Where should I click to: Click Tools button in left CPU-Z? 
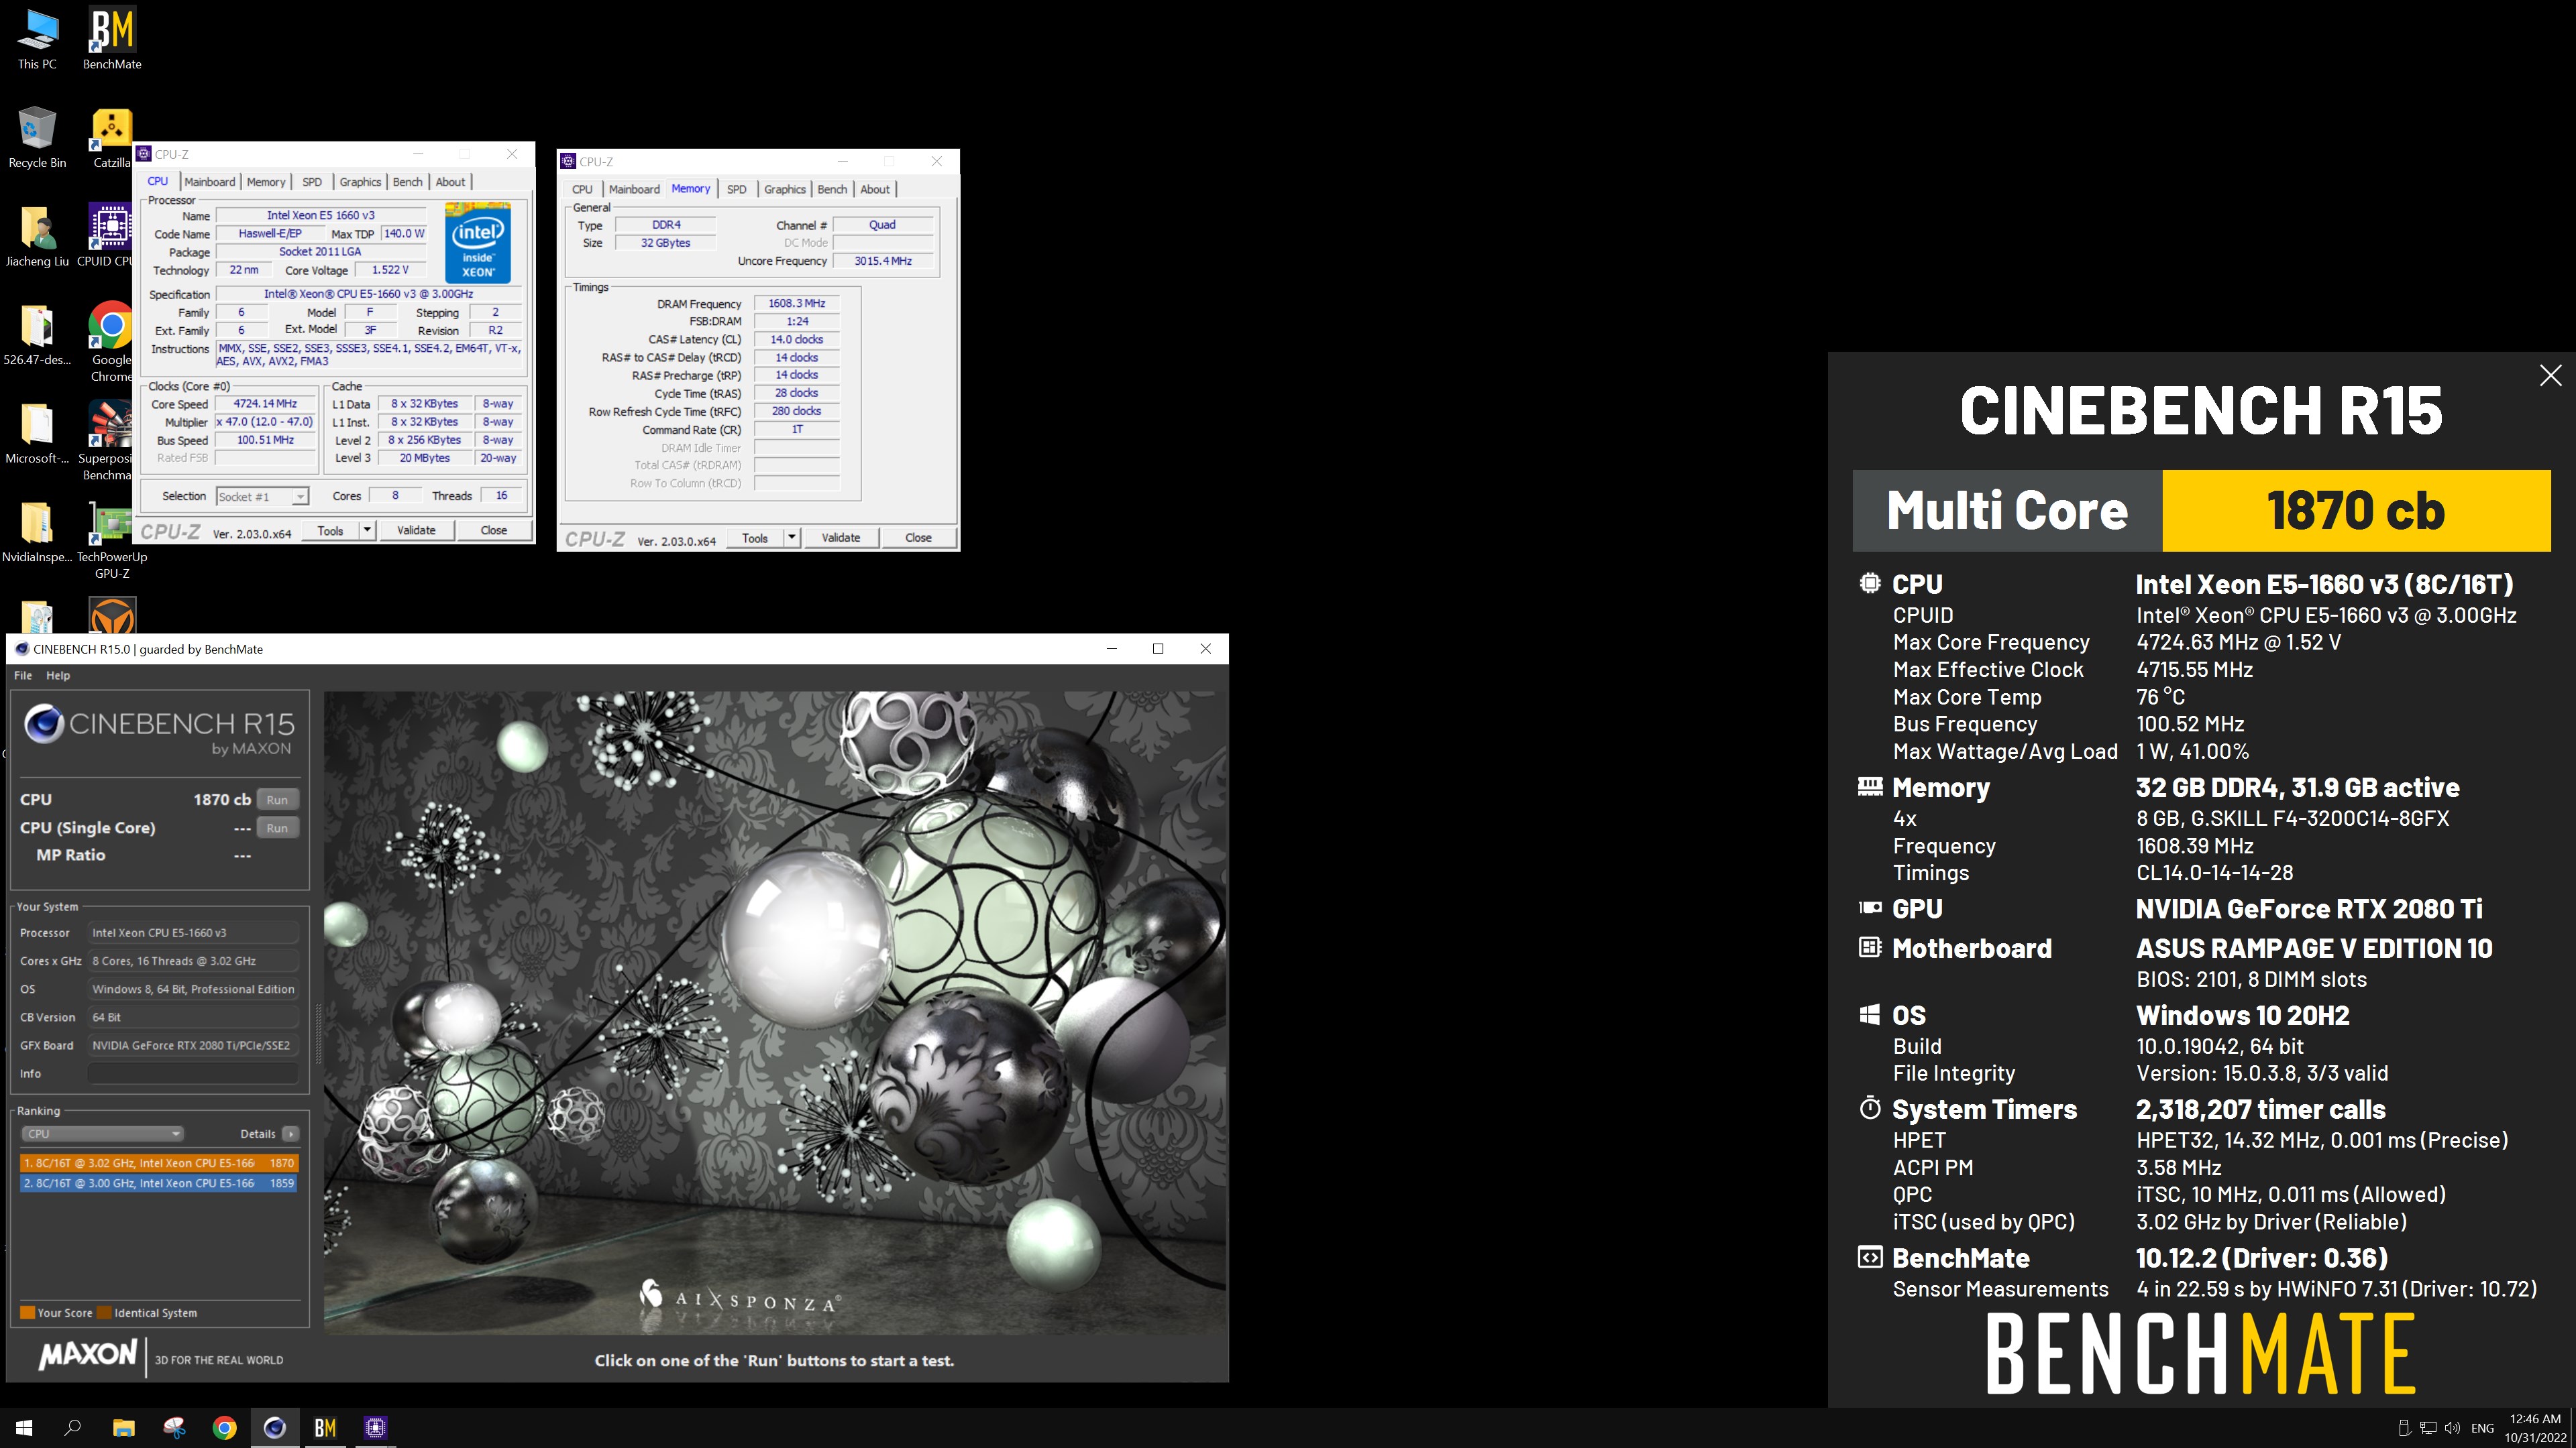[x=331, y=531]
